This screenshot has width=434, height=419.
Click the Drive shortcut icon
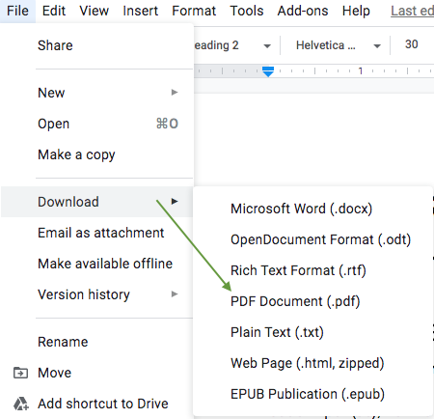(x=21, y=404)
